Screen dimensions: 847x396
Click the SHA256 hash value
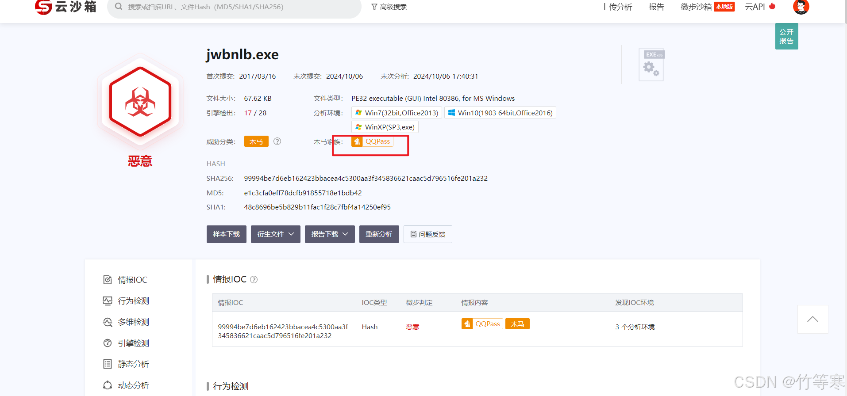366,179
